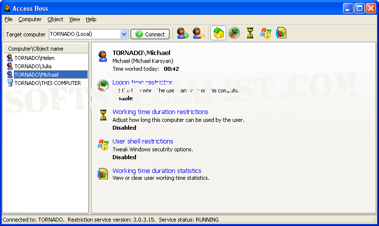
Task: Click the TORNADO\Michael user icon in list
Action: [10, 75]
